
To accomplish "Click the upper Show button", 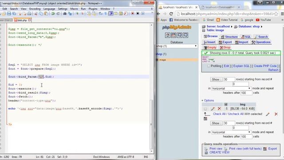I will 216,80.
